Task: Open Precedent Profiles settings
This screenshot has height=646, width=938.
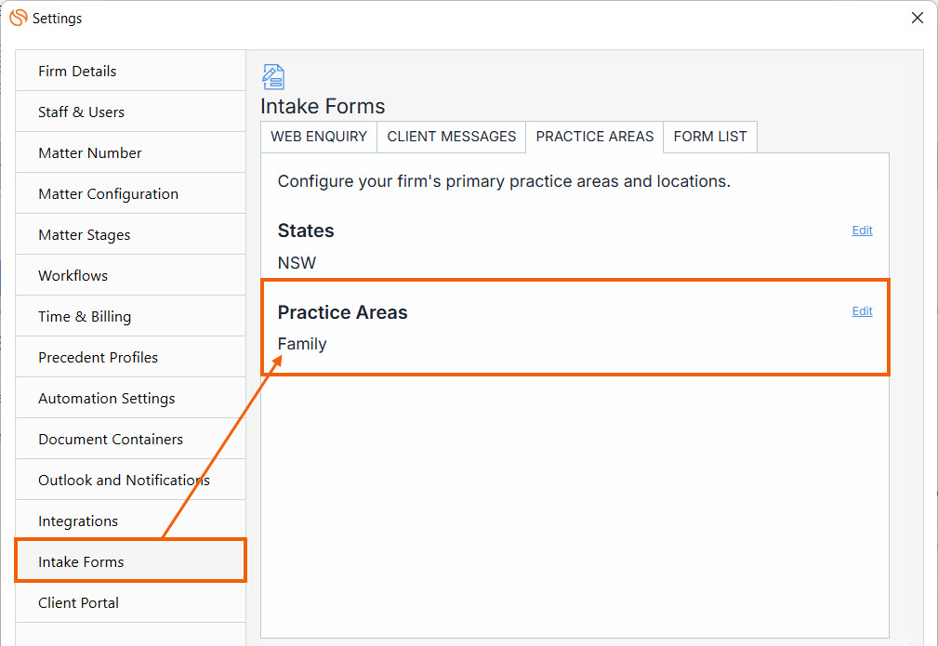Action: pyautogui.click(x=130, y=357)
